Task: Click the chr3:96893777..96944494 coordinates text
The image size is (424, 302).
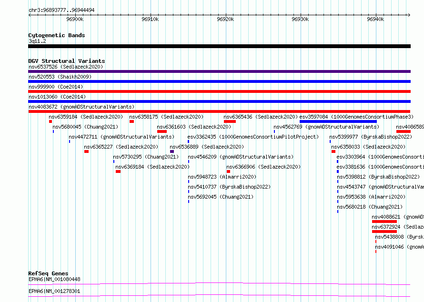Action: pos(61,10)
